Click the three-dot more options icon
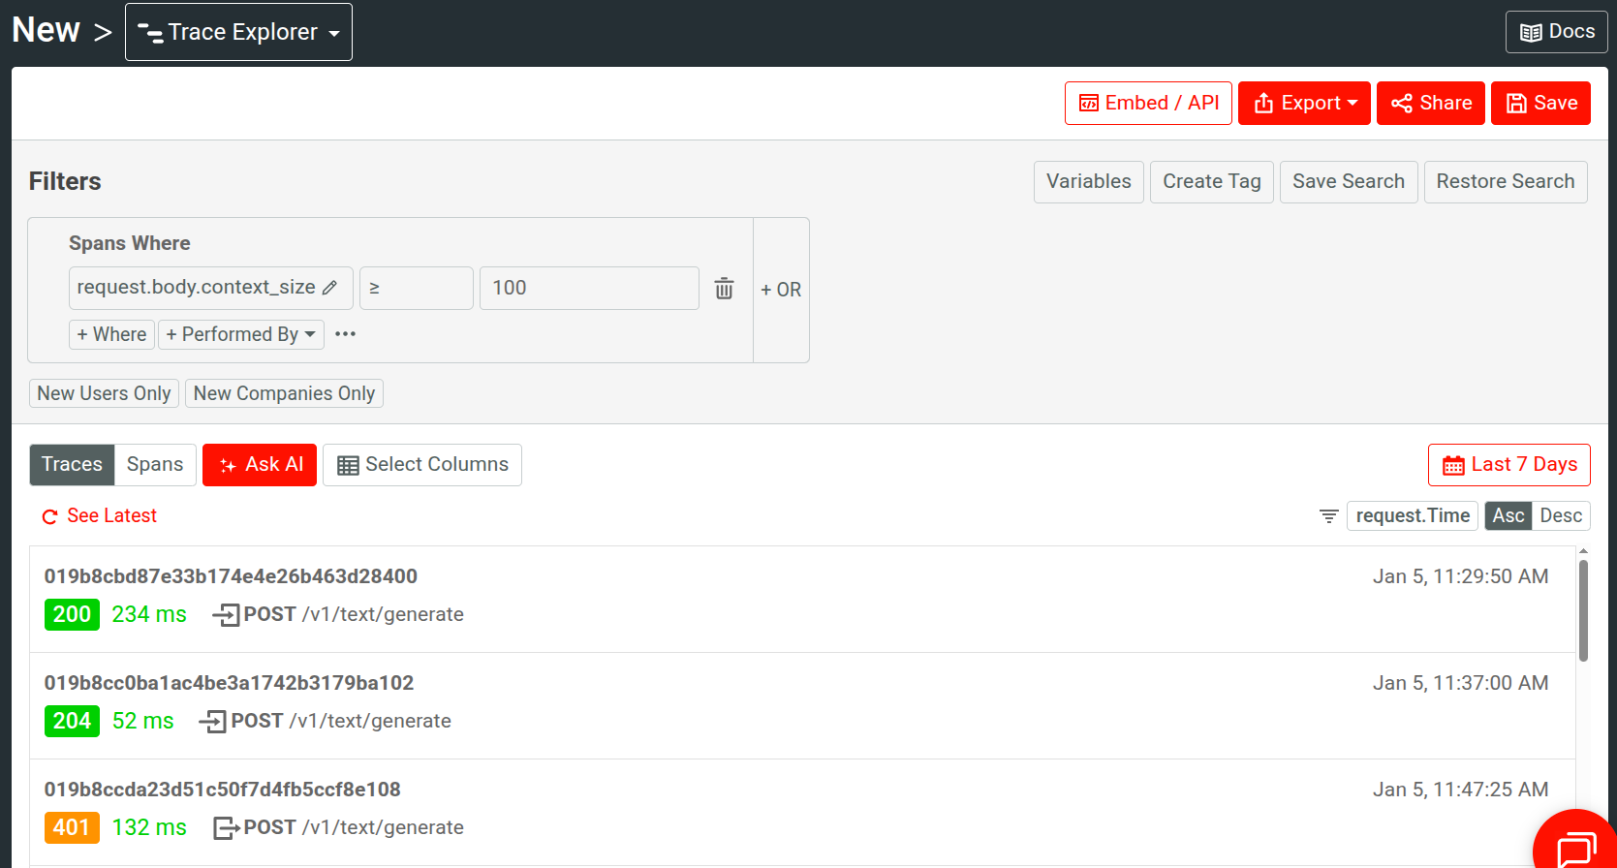1617x868 pixels. (345, 334)
